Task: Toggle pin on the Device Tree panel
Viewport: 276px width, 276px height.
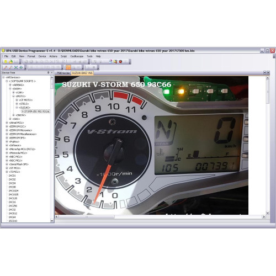Action: tap(48, 73)
